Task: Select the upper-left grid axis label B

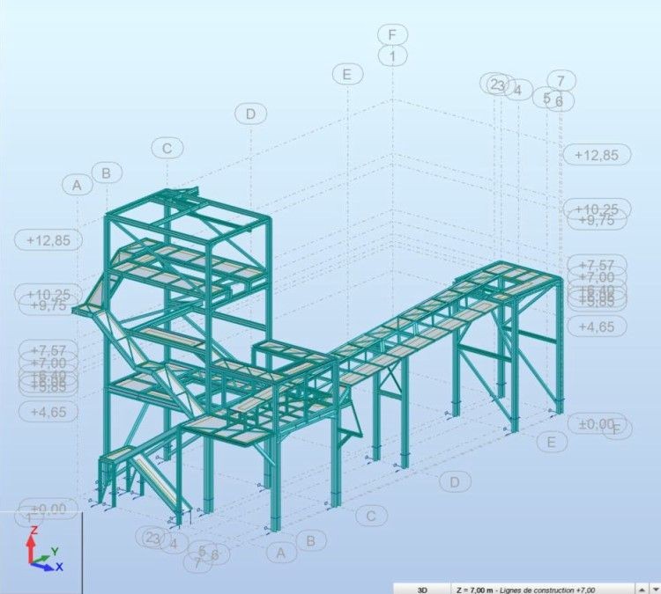Action: pyautogui.click(x=107, y=172)
